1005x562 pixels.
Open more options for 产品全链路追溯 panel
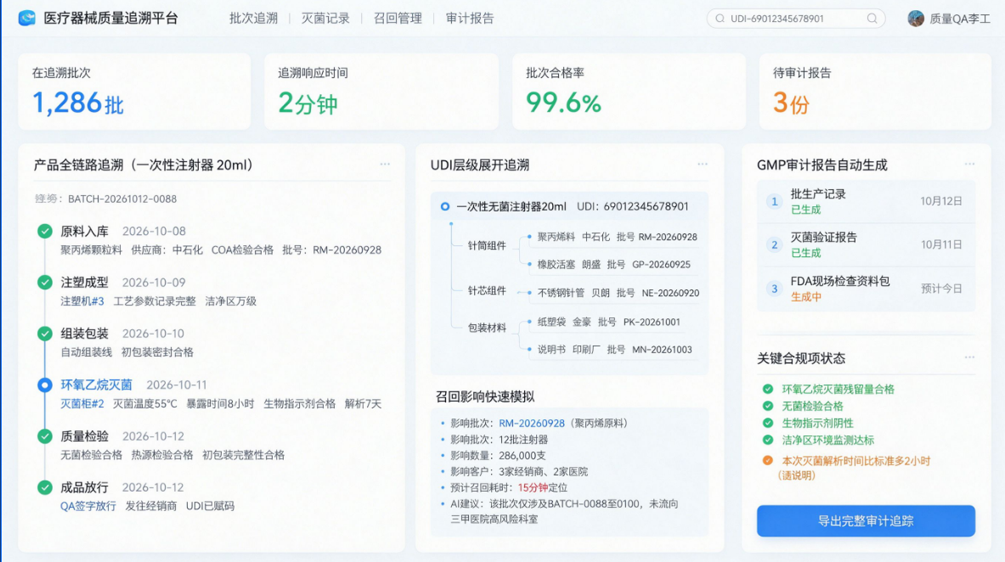385,164
